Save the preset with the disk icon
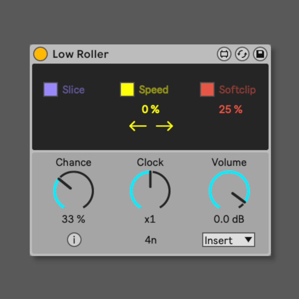The width and height of the screenshot is (299, 299). coord(260,54)
